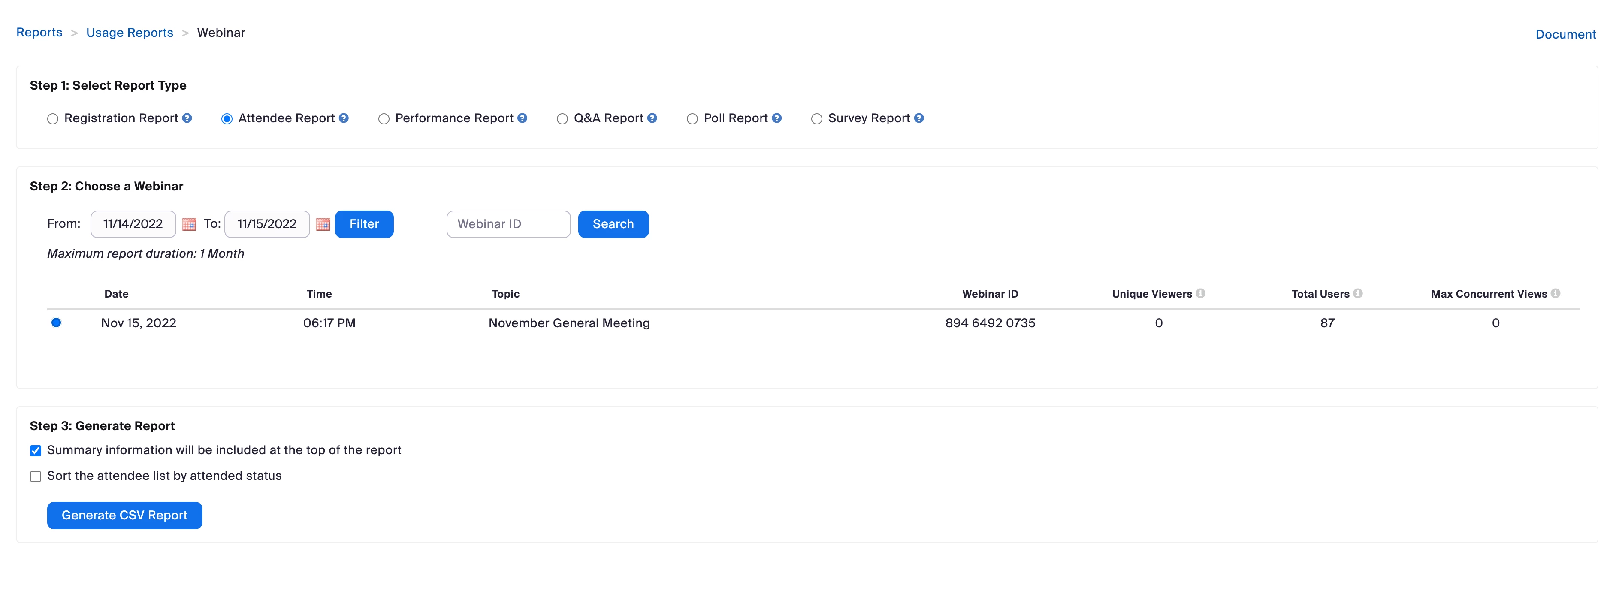The height and width of the screenshot is (597, 1601).
Task: Click info icon next to Unique Viewers
Action: point(1200,294)
